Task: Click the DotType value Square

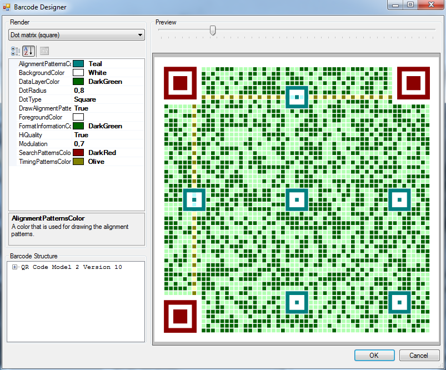Action: pos(85,99)
